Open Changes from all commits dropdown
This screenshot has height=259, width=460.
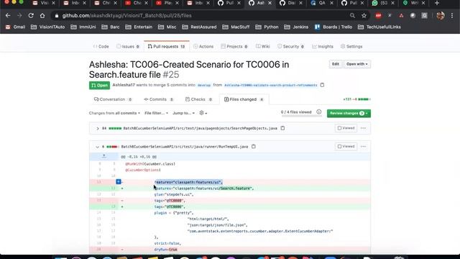114,113
